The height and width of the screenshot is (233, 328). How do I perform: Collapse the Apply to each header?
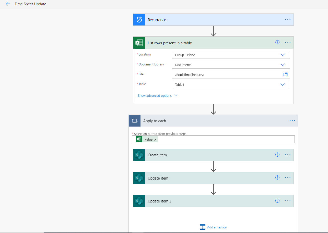pyautogui.click(x=213, y=121)
